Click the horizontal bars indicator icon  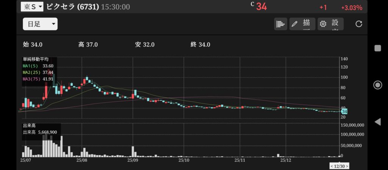(280, 24)
